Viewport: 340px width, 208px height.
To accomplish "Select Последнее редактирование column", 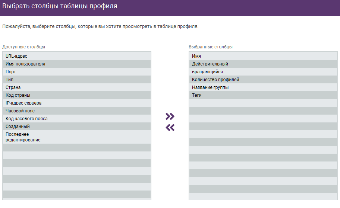I will coord(77,137).
